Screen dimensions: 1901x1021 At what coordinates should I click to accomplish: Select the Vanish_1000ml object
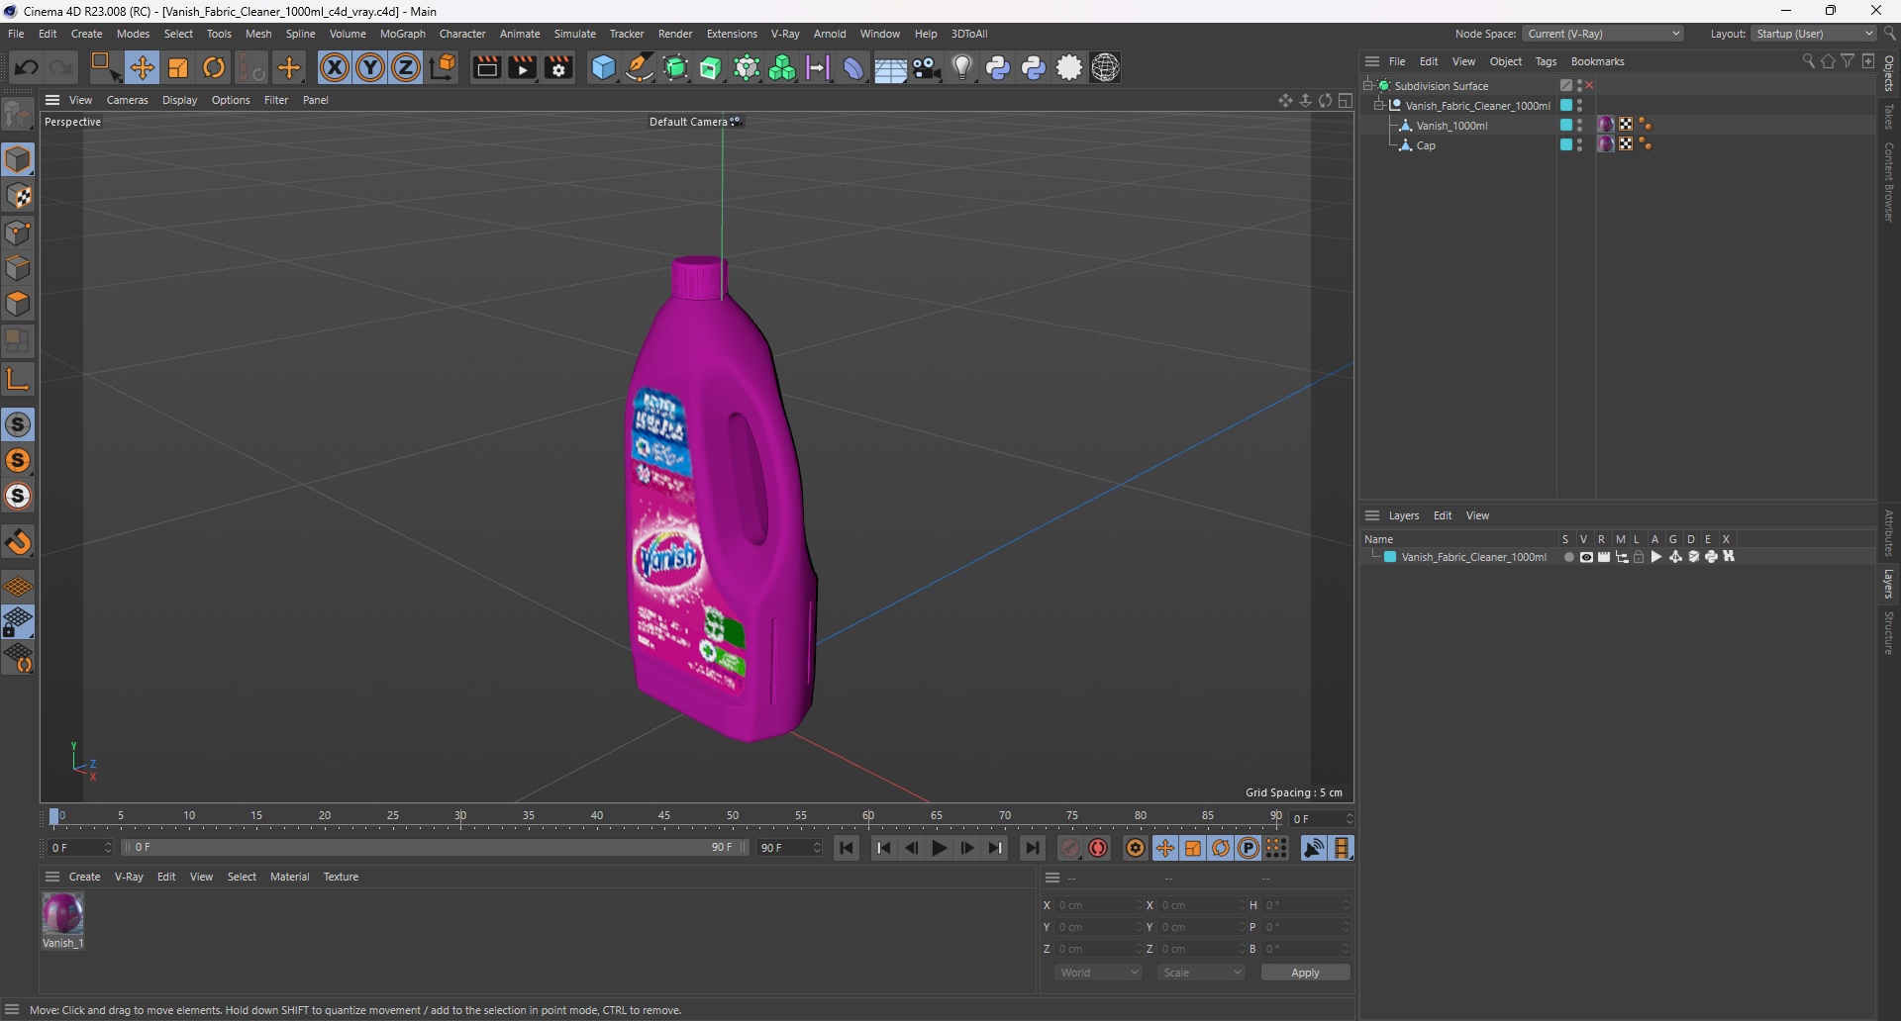tap(1451, 125)
